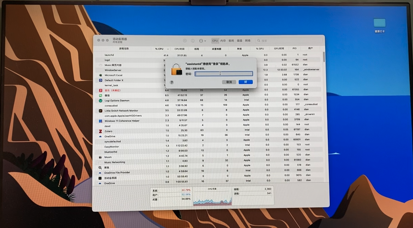Image resolution: width=413 pixels, height=228 pixels.
Task: Switch to the 网络 (Network) tab
Action: click(248, 41)
